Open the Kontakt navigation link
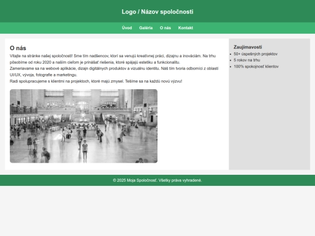Screen dimensions: 315x236 (185, 28)
